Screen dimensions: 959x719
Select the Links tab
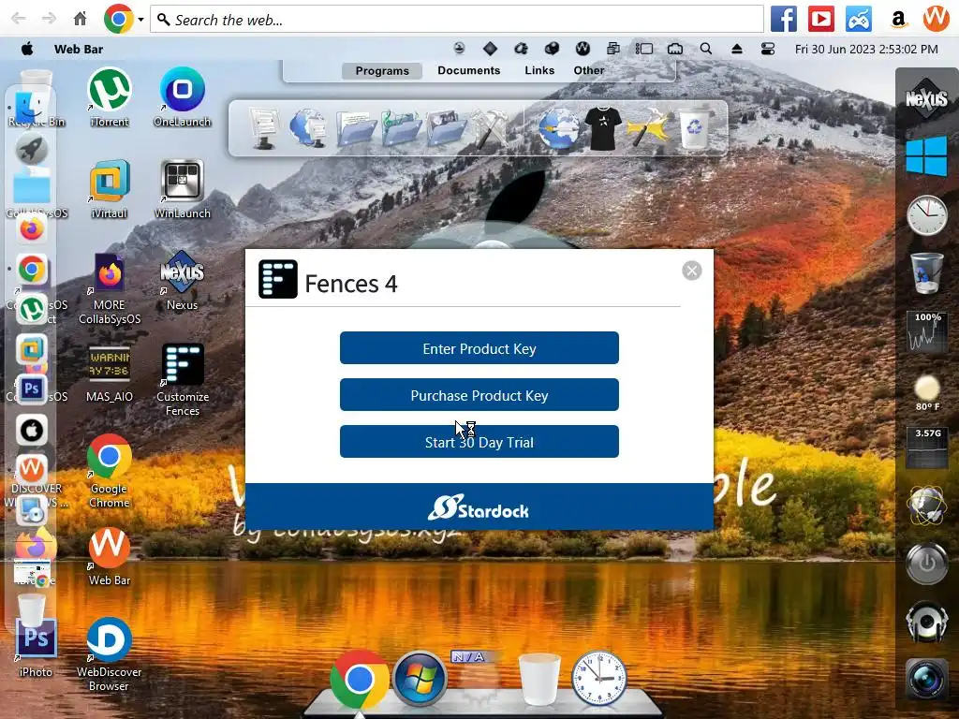(539, 70)
